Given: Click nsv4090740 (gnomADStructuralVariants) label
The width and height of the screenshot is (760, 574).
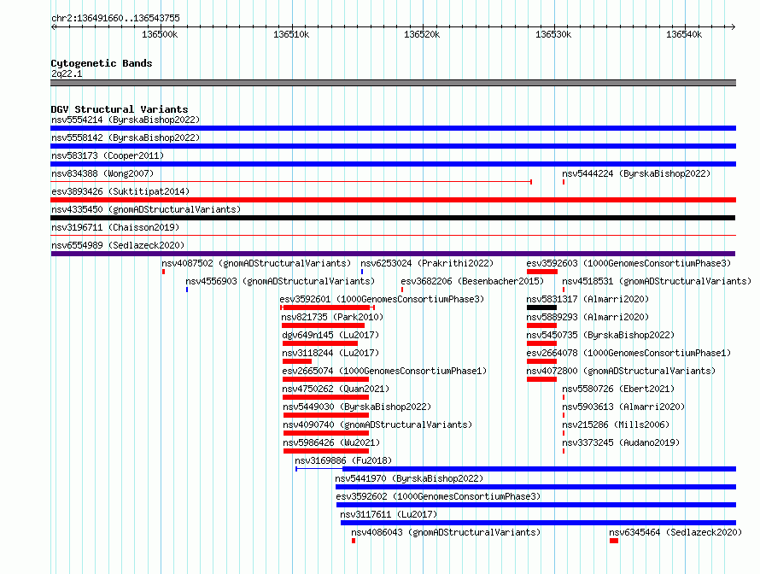Looking at the screenshot, I should tap(377, 425).
